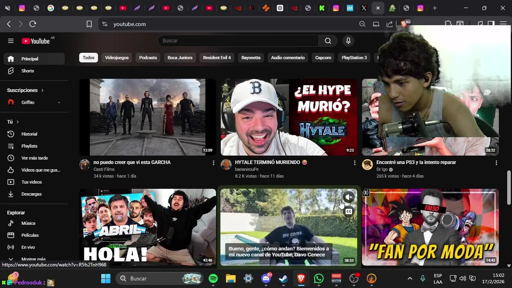Viewport: 512px width, 288px height.
Task: Open Películas in Explorar section
Action: pos(34,235)
